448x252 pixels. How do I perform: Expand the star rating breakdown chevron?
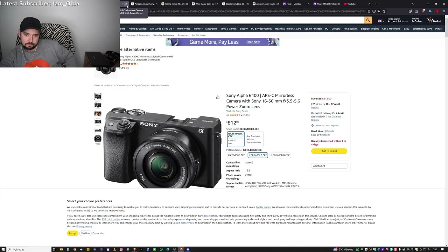click(241, 115)
